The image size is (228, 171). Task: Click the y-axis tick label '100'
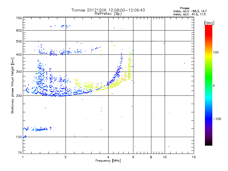click(x=19, y=137)
